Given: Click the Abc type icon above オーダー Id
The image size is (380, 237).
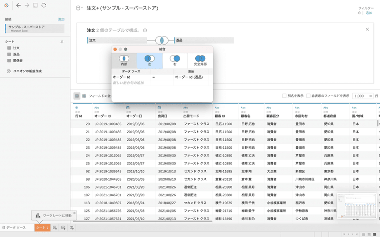Looking at the screenshot, I should click(97, 108).
